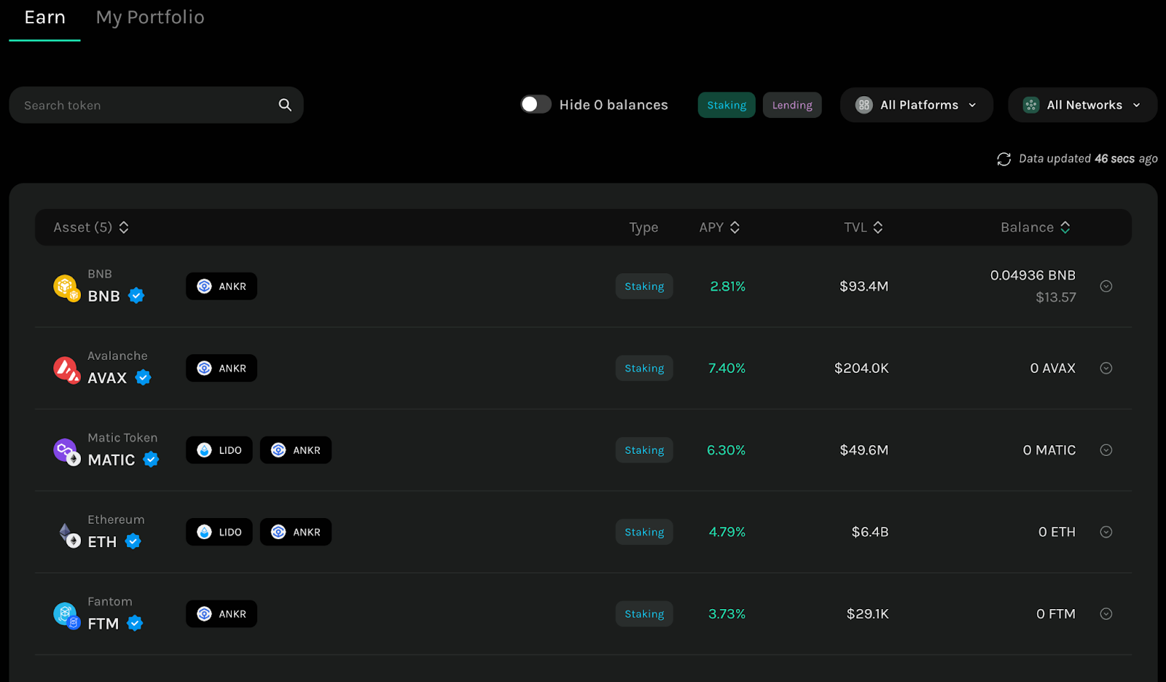1166x682 pixels.
Task: Toggle the Staking filter chip
Action: (727, 105)
